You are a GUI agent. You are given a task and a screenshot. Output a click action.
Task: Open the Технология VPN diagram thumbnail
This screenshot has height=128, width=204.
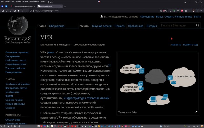pyautogui.click(x=158, y=81)
